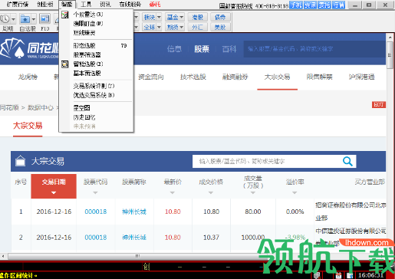Sort by 交易日期 column arrow
Viewport: 395px width, 279px height.
coord(54,193)
